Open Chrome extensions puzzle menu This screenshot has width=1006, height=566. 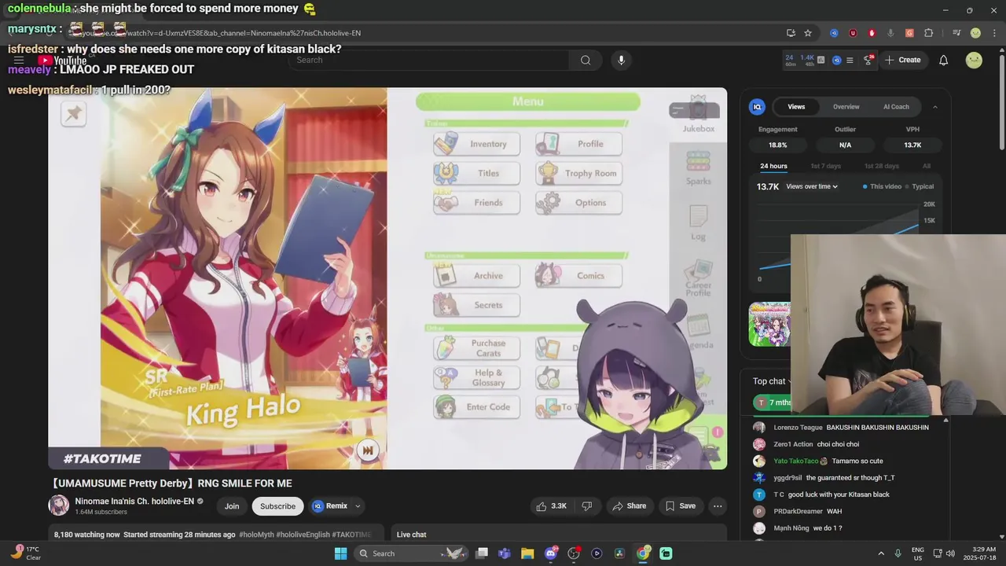[928, 33]
